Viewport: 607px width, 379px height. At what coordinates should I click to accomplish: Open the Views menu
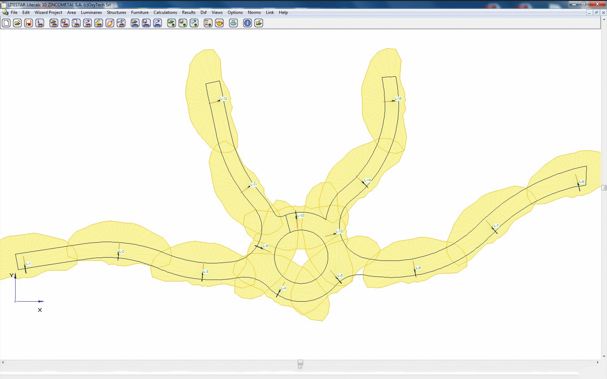(x=217, y=12)
